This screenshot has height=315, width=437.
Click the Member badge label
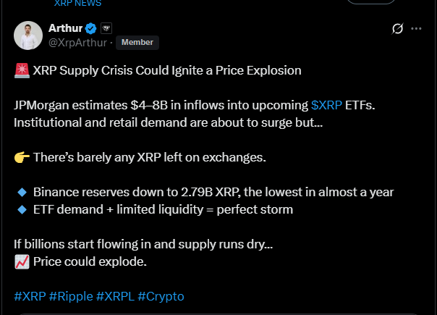coord(137,43)
